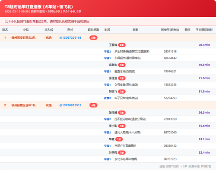Click merchant 叫了只炸鸡(华林店)

126,98
